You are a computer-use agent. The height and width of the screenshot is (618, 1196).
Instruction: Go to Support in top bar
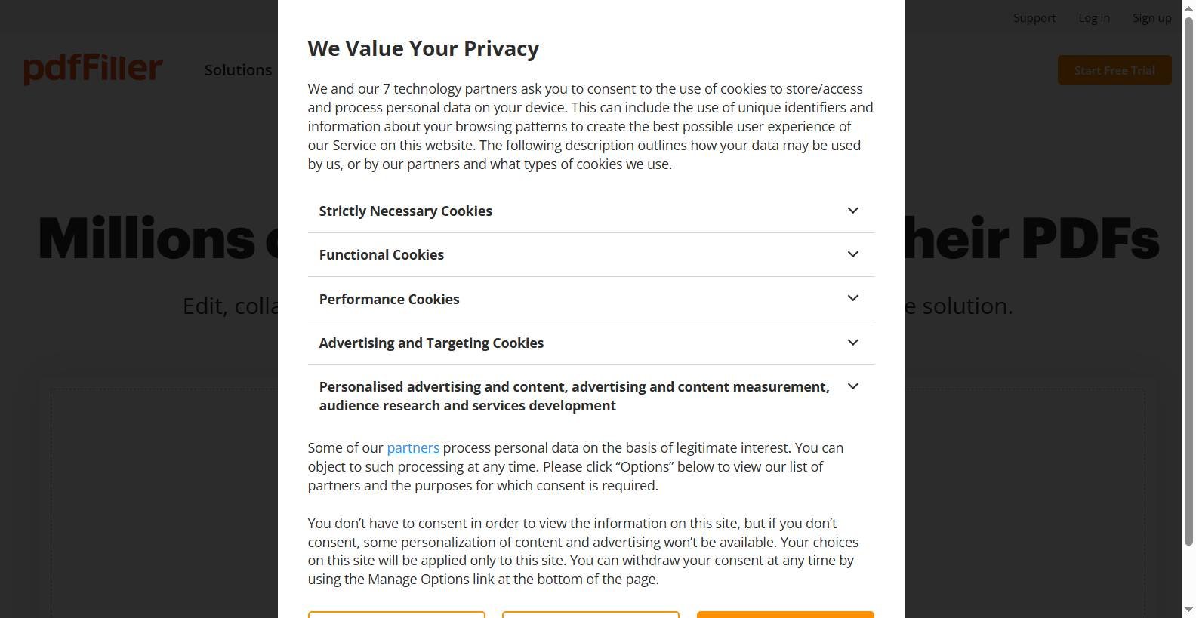[1034, 18]
